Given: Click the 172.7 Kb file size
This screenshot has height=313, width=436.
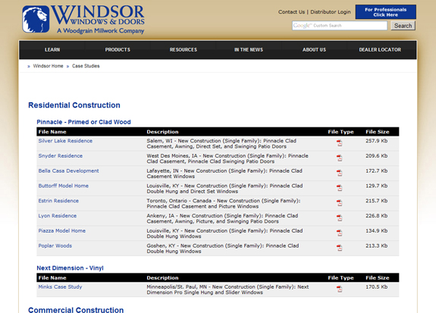Looking at the screenshot, I should (x=377, y=171).
